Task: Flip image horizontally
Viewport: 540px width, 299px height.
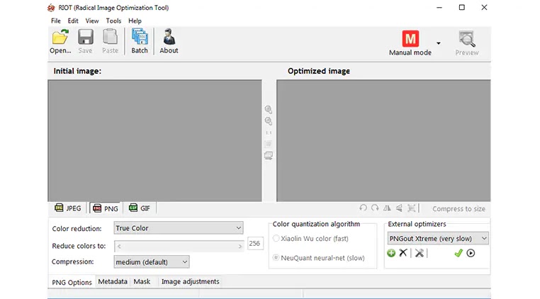Action: coord(387,208)
